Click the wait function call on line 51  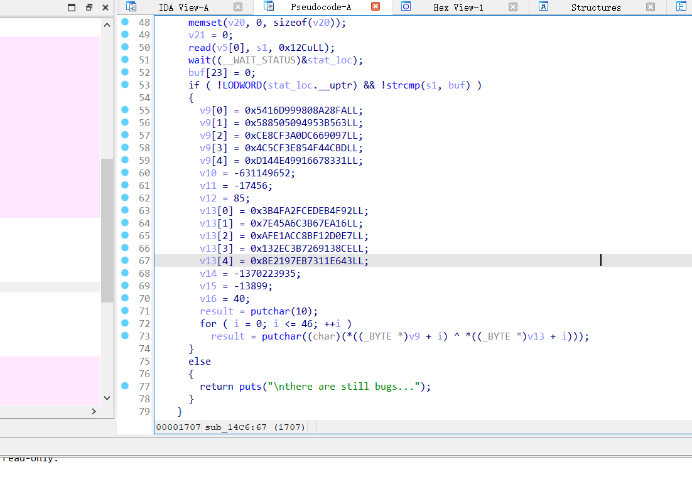tap(200, 60)
